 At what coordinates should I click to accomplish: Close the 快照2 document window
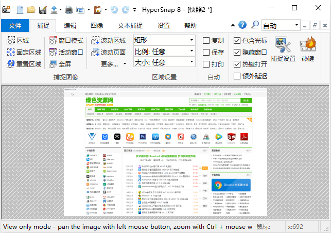[x=325, y=26]
